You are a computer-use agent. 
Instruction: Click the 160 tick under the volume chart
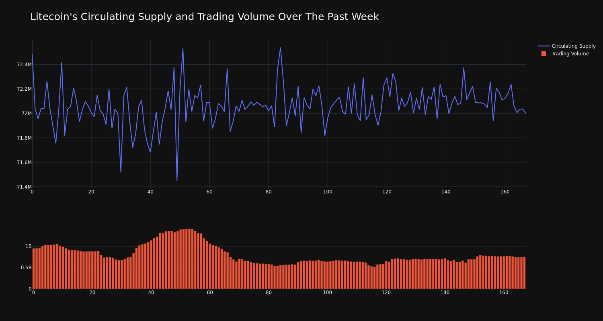coord(504,293)
